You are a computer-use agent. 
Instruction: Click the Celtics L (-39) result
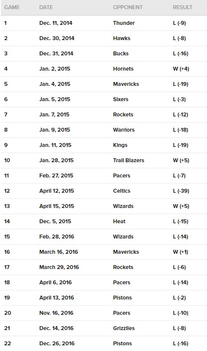point(181,191)
